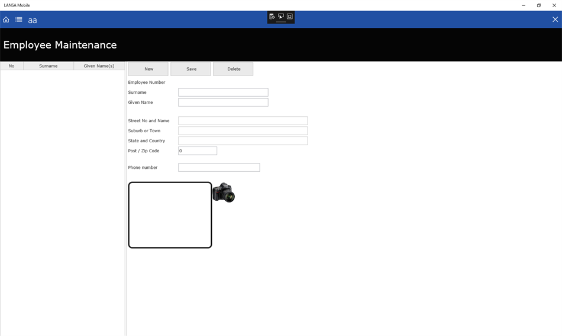Focus the State and Country field
The image size is (562, 336).
pyautogui.click(x=243, y=141)
